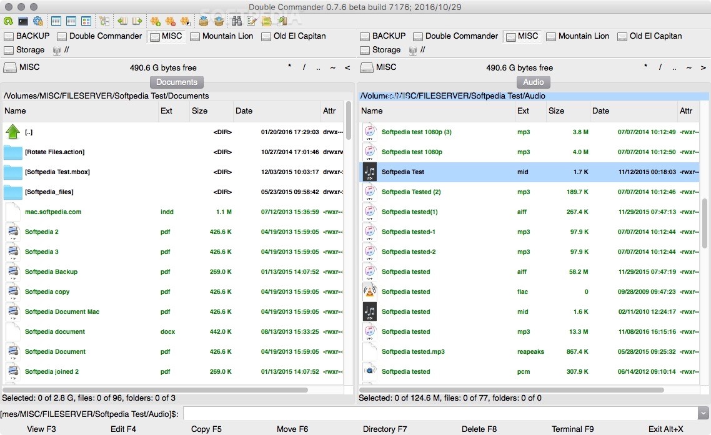Select Storage drive in right panel
Screen dimensions: 711x435
(381, 50)
